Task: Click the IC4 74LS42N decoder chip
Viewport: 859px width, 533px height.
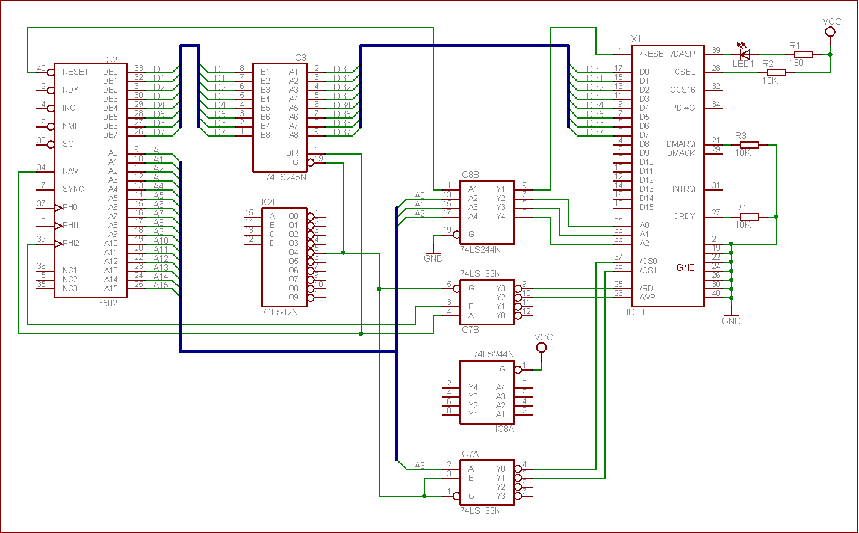Action: 284,257
